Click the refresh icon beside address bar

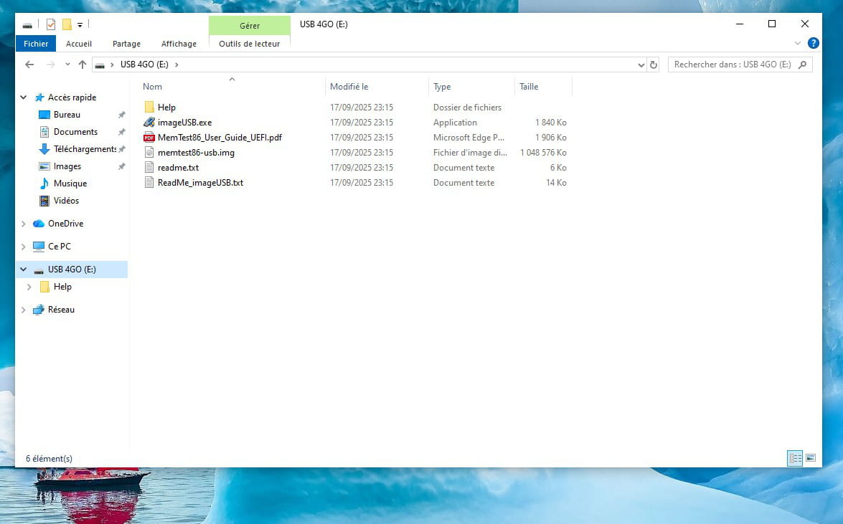[654, 65]
